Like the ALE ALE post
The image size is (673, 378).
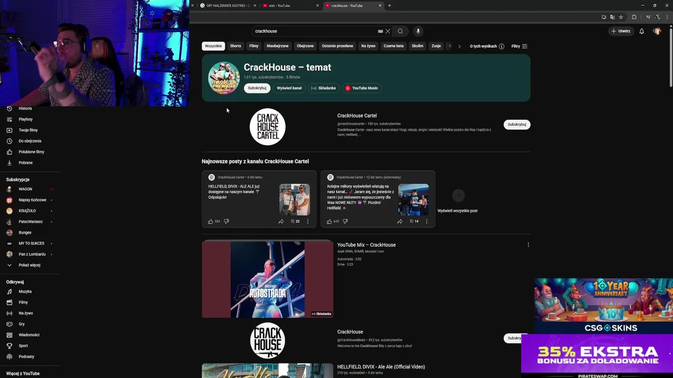(210, 222)
